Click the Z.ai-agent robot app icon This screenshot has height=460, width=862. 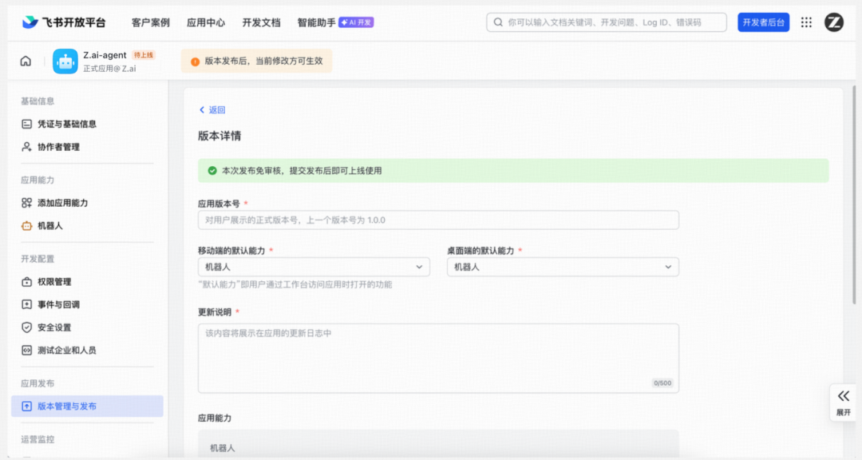[x=65, y=61]
